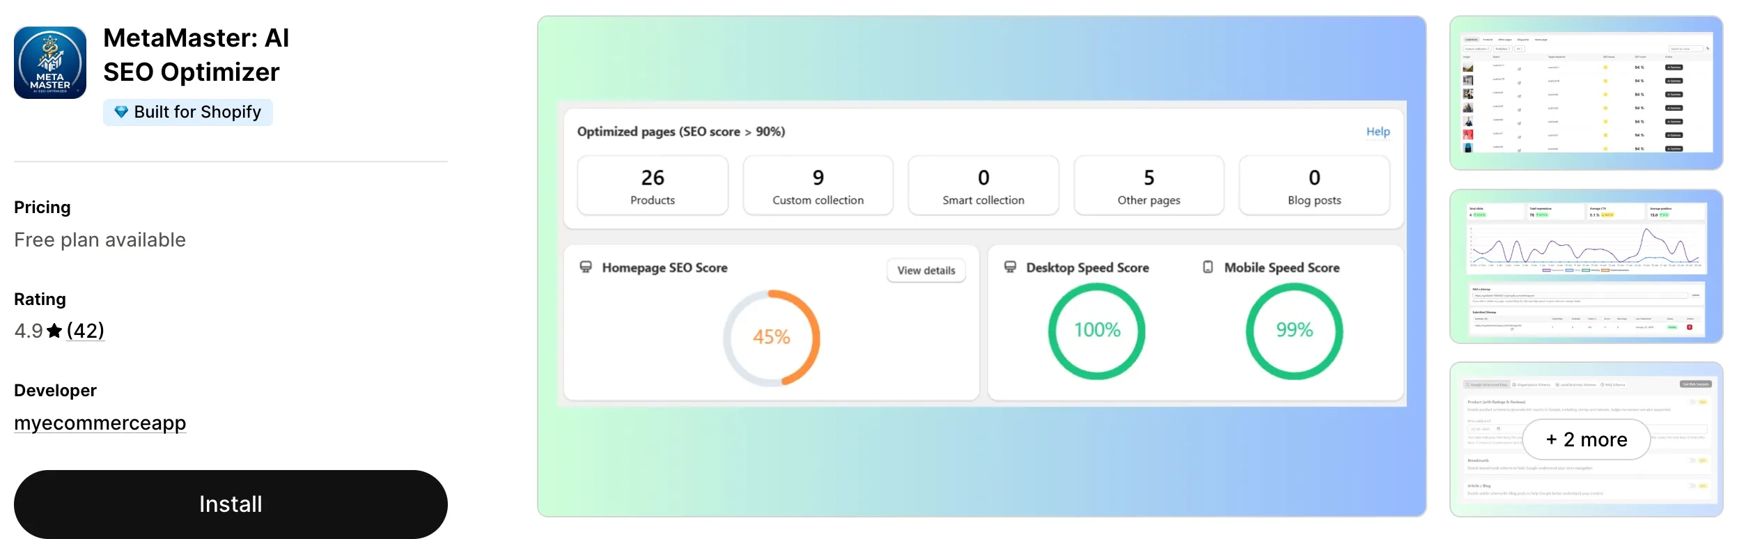This screenshot has width=1737, height=539.
Task: Click the Desktop Speed Score monitor icon
Action: 1010,267
